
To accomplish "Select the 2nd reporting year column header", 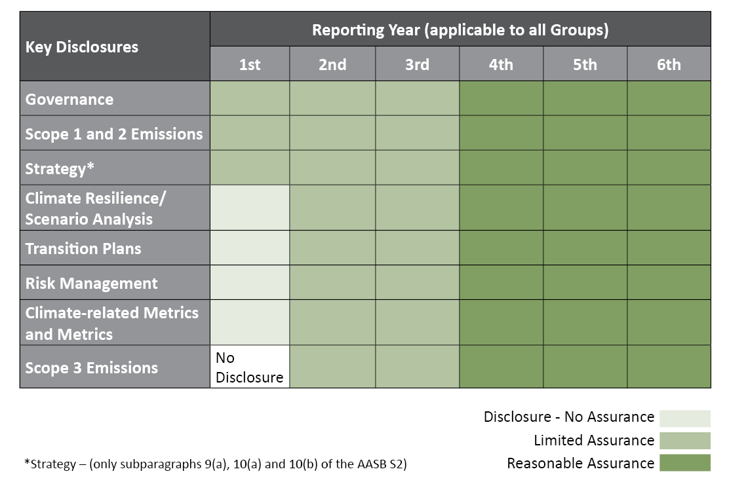I will tap(332, 64).
